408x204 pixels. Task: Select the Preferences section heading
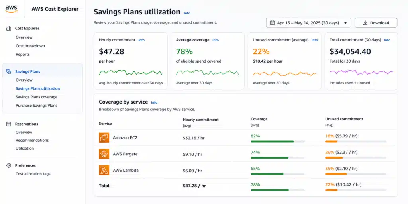coord(25,165)
